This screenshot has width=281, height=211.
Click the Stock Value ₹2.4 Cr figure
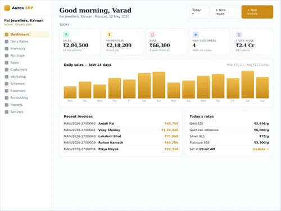coord(245,45)
